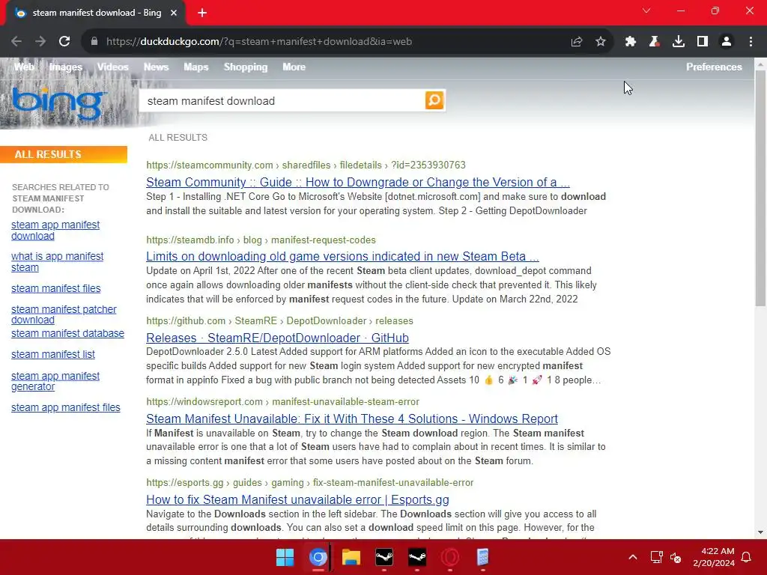Switch to the News tab

(156, 67)
